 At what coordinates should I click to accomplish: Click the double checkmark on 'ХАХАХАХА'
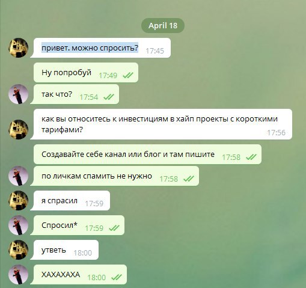tap(117, 277)
